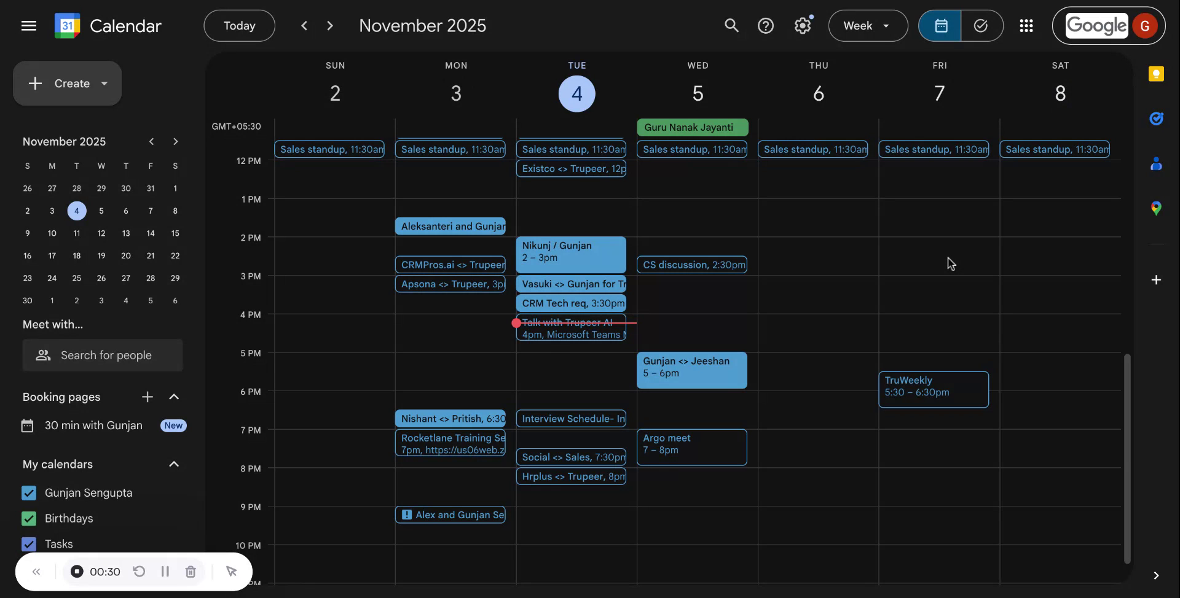
Task: Select the Calendar view tab
Action: coord(941,25)
